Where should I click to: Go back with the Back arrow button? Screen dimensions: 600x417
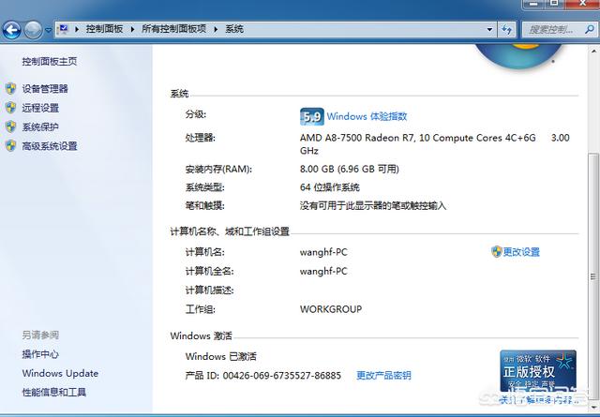(12, 30)
